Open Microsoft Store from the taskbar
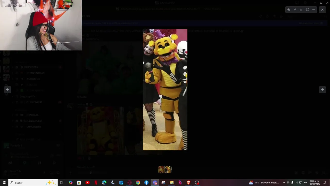Screen dimensions: 330x186 point(79,183)
